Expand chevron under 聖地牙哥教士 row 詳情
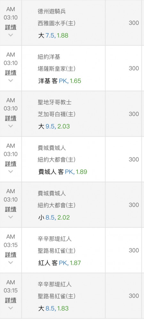Screen dimensions: 144x321 [x=11, y=126]
